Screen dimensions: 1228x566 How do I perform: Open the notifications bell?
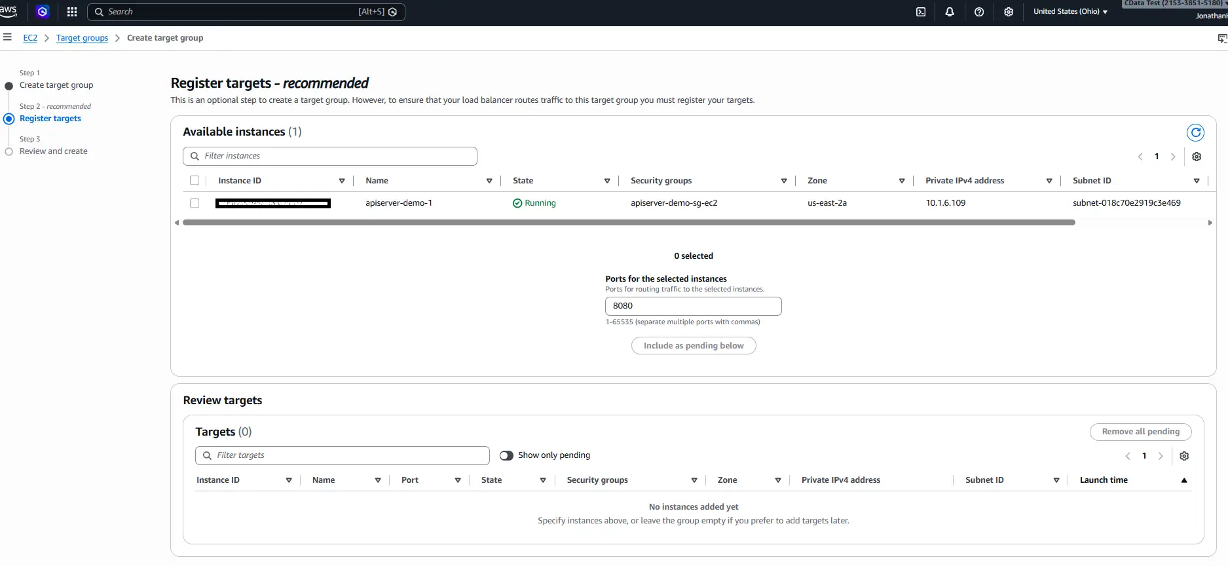point(950,12)
